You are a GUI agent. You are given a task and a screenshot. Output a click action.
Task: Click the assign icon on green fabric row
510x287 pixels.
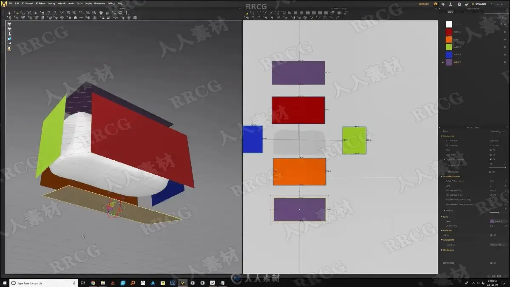[505, 47]
